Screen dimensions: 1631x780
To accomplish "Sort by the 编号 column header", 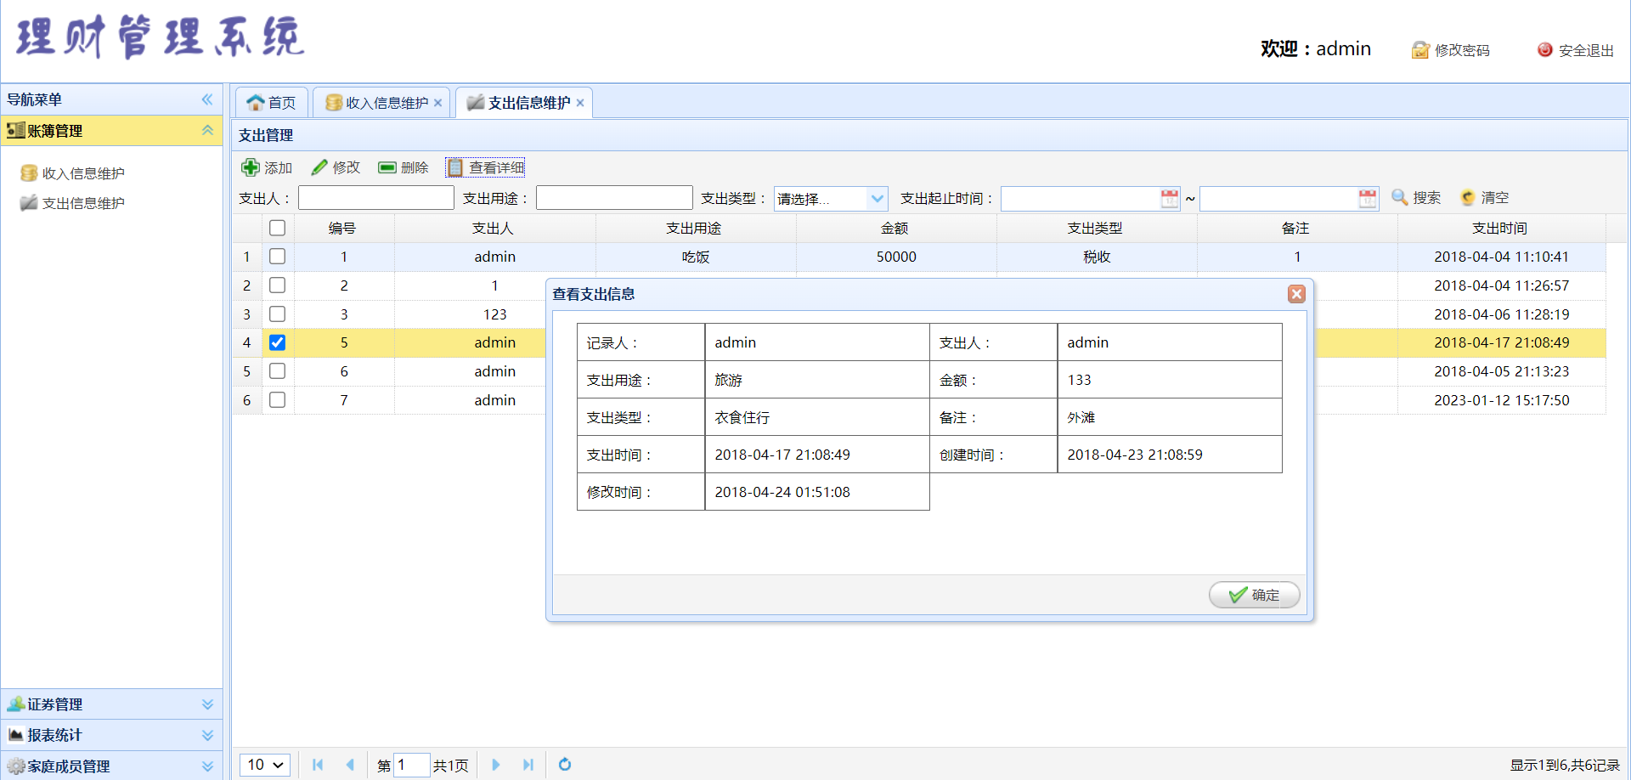I will pyautogui.click(x=342, y=228).
